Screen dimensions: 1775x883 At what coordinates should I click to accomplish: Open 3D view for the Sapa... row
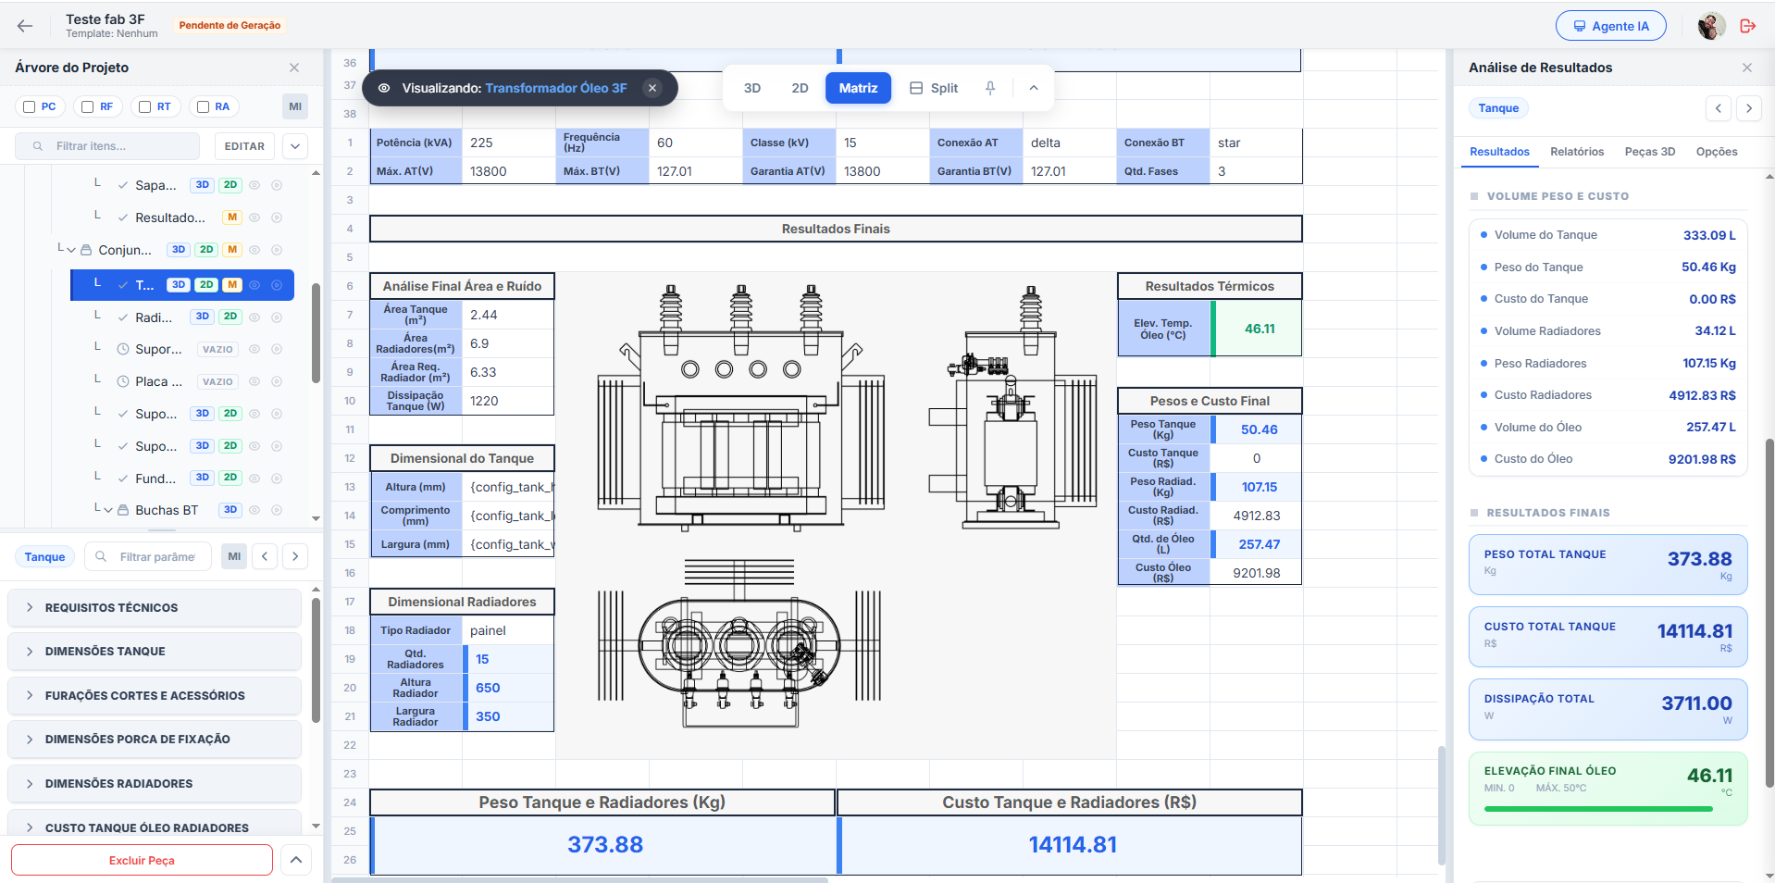[203, 185]
